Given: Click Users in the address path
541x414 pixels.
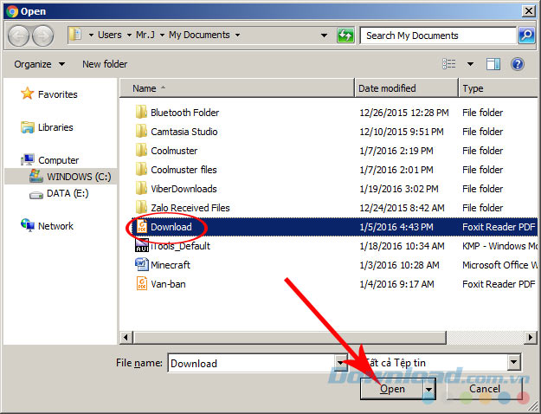Looking at the screenshot, I should point(110,35).
